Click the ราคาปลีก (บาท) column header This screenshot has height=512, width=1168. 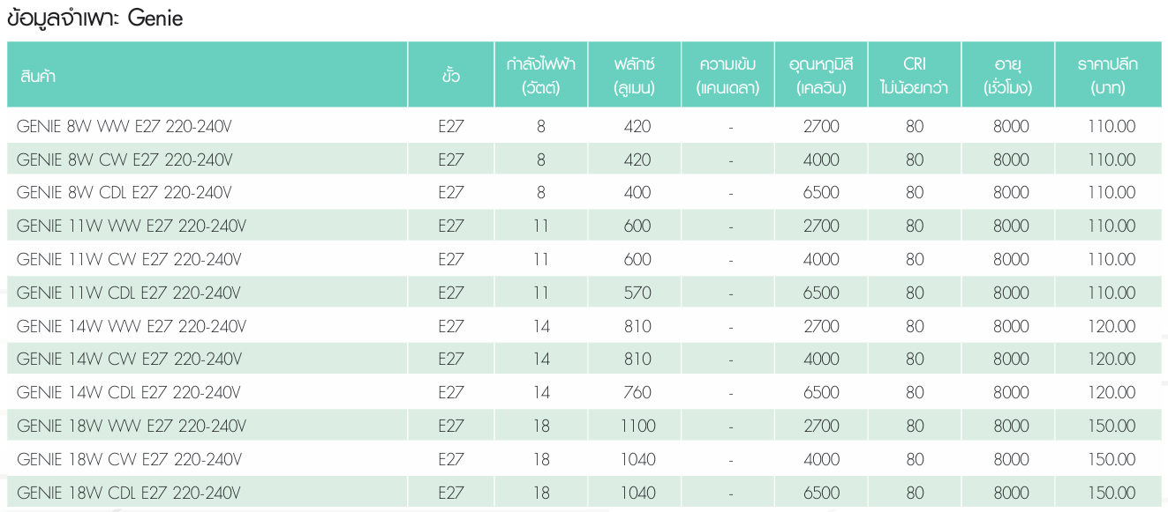pyautogui.click(x=1108, y=76)
